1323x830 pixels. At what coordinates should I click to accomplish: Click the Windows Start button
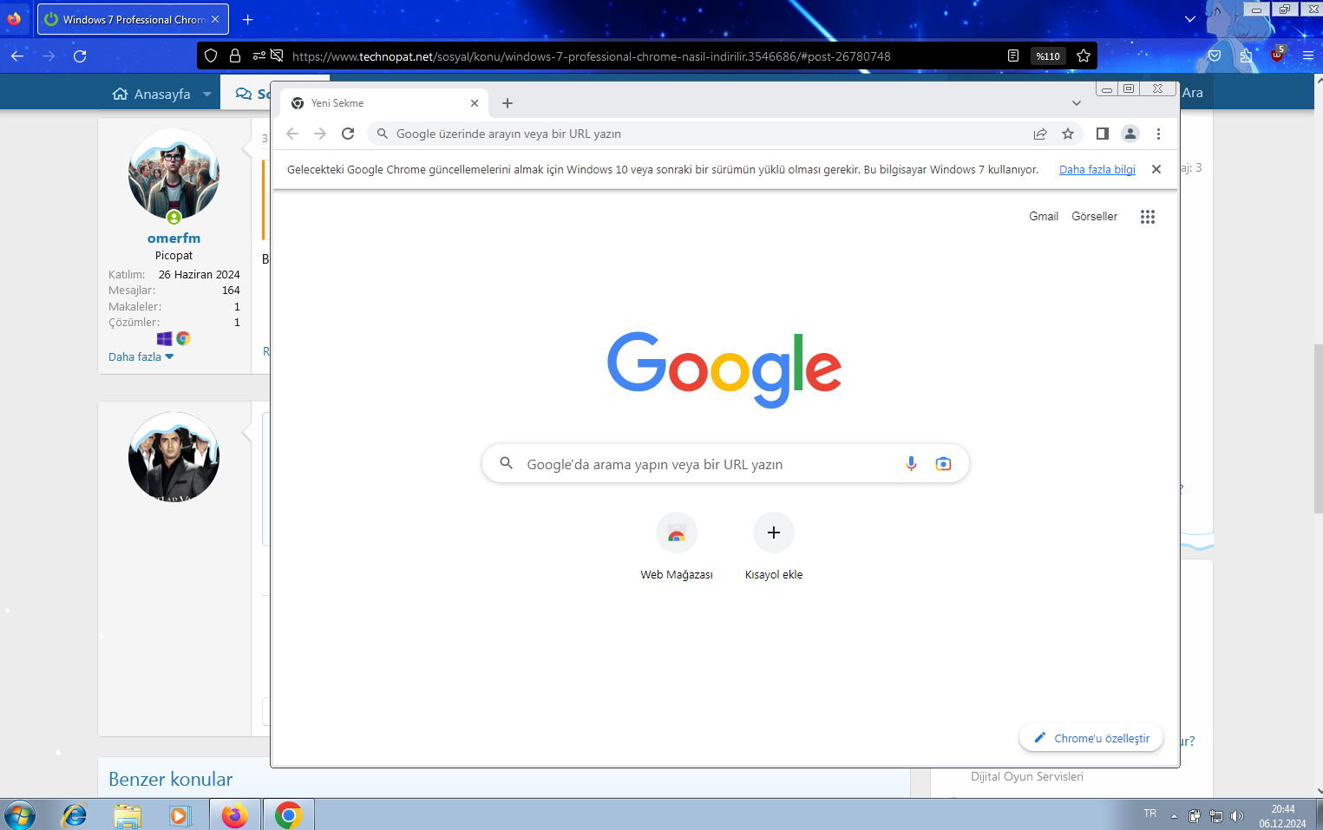click(x=19, y=815)
